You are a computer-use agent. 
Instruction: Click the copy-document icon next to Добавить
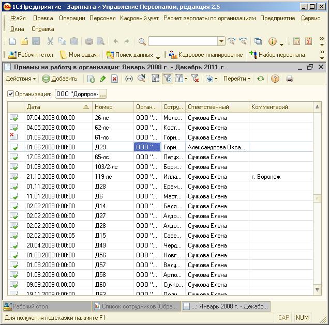[x=91, y=79]
